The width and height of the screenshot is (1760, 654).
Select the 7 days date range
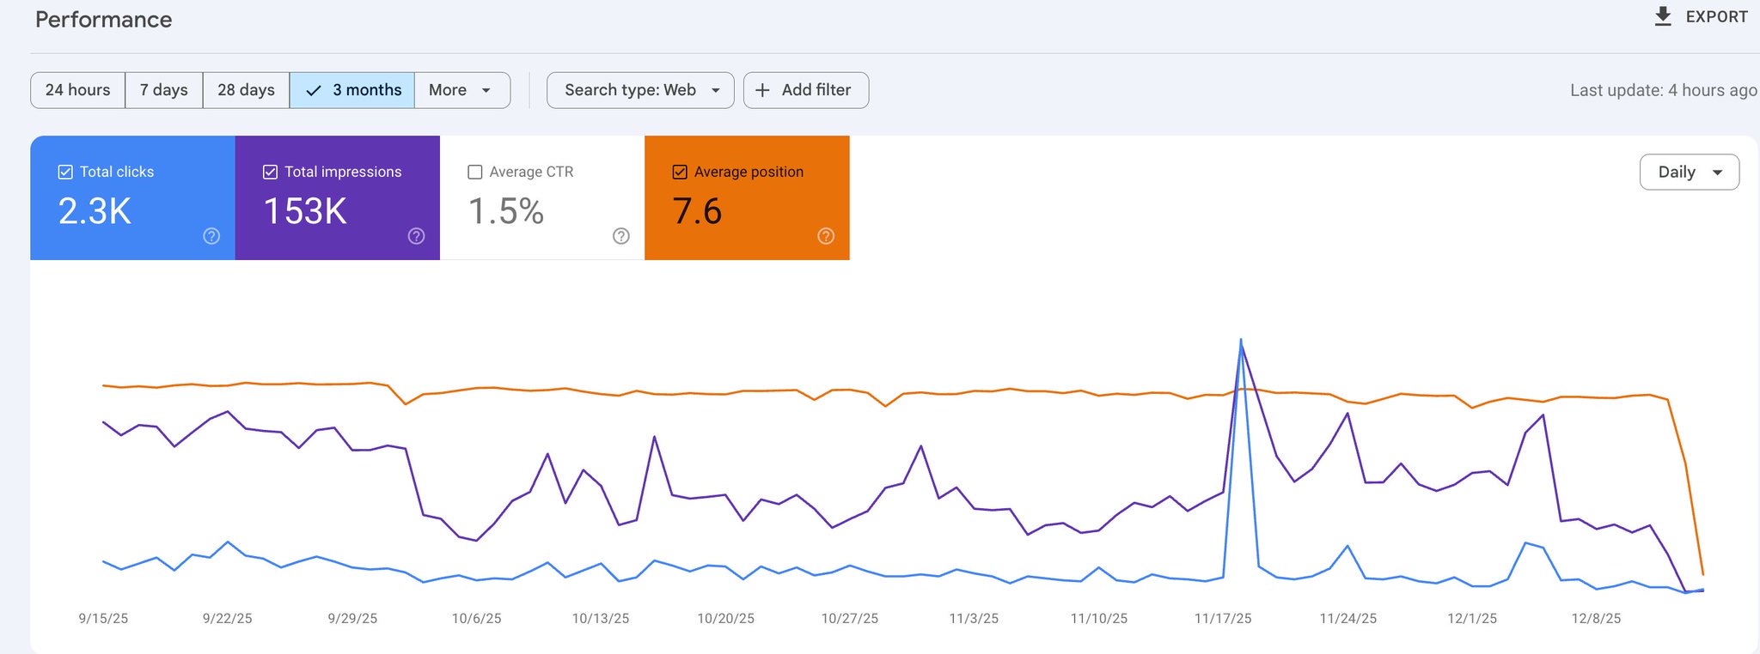pyautogui.click(x=163, y=90)
